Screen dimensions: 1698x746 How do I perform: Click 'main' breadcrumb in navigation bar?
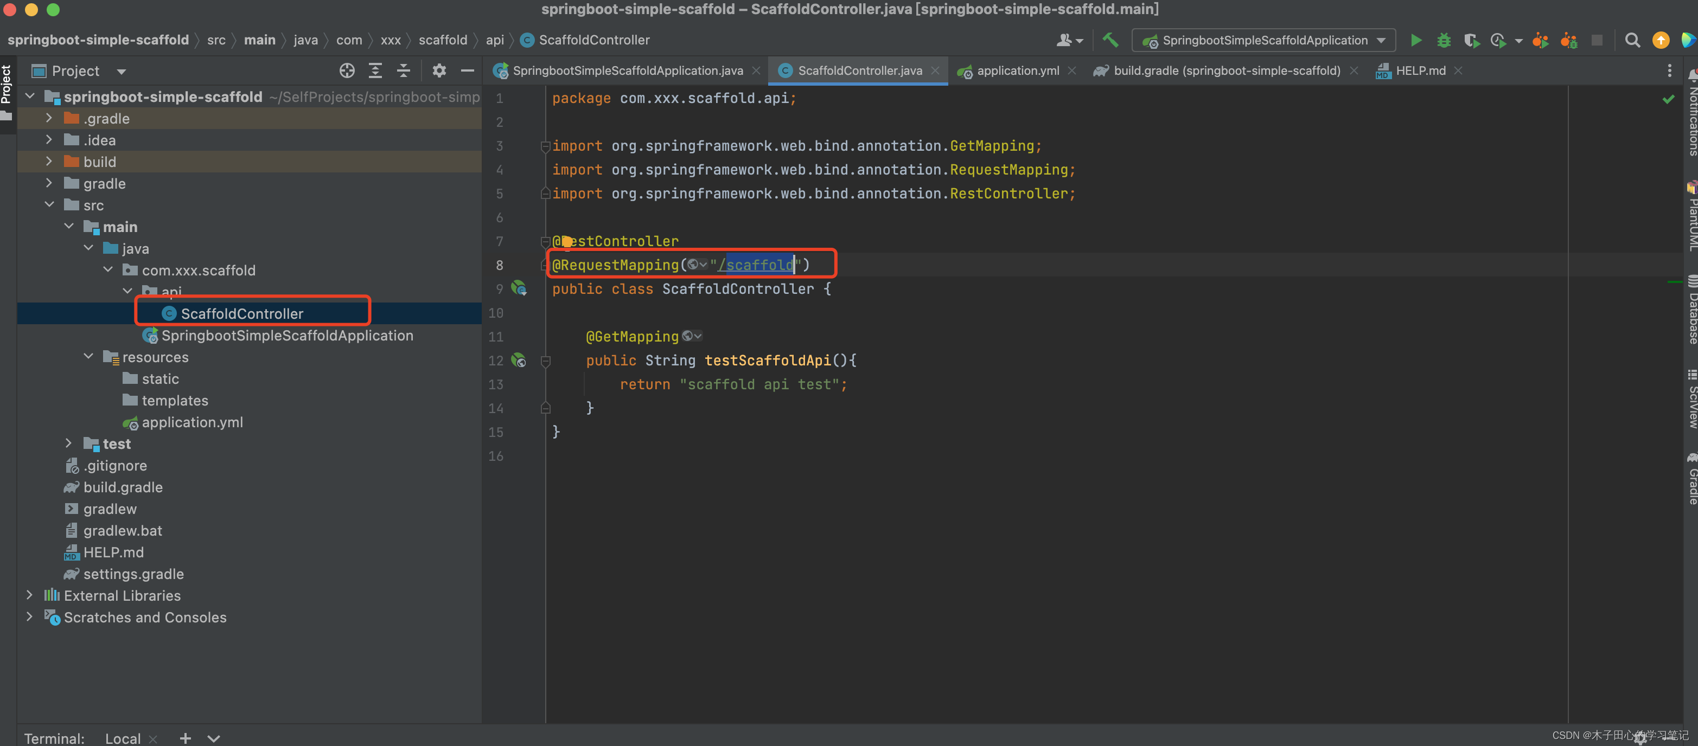[260, 40]
